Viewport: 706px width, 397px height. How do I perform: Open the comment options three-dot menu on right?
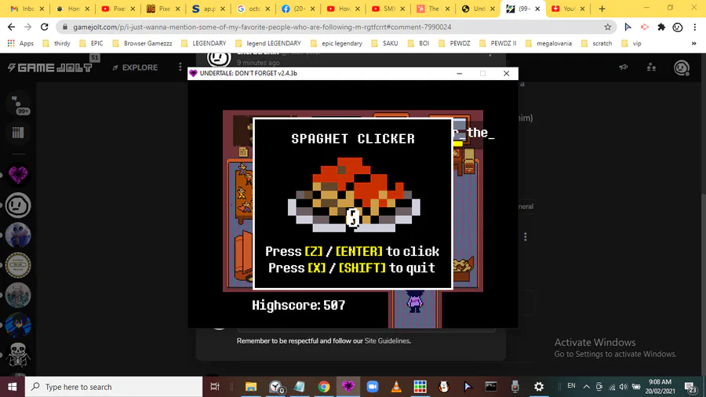(525, 237)
